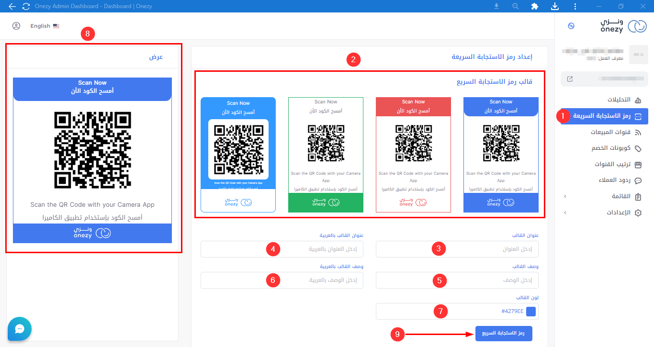Click the onezy logo in preview footer
This screenshot has width=654, height=347.
coord(92,233)
